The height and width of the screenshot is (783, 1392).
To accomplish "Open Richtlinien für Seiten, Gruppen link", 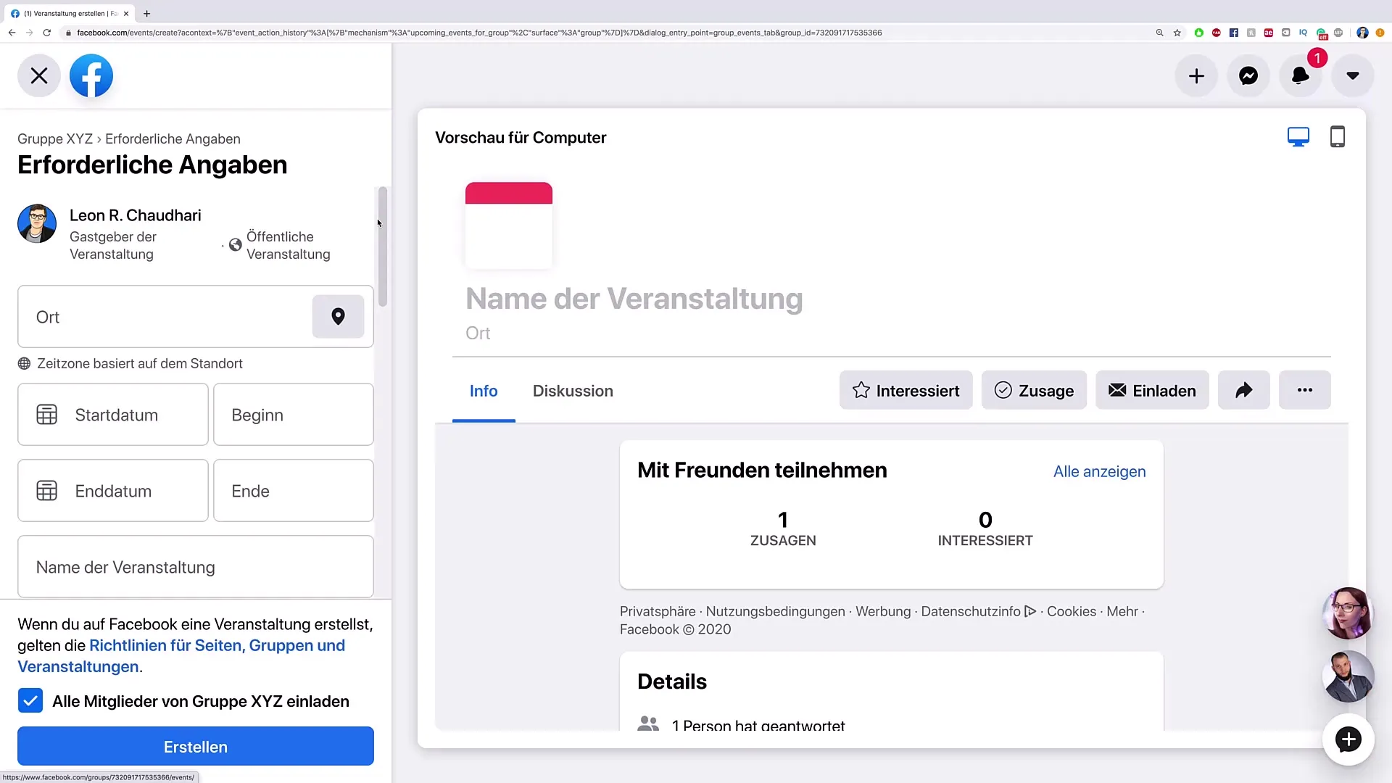I will tap(217, 646).
